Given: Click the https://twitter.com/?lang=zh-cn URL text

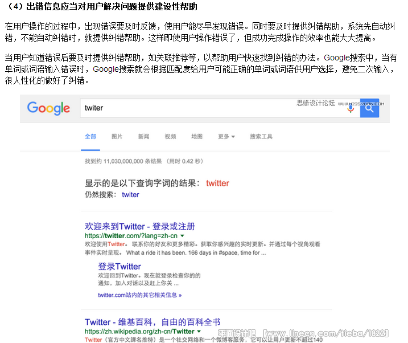Looking at the screenshot, I should click(x=131, y=236).
